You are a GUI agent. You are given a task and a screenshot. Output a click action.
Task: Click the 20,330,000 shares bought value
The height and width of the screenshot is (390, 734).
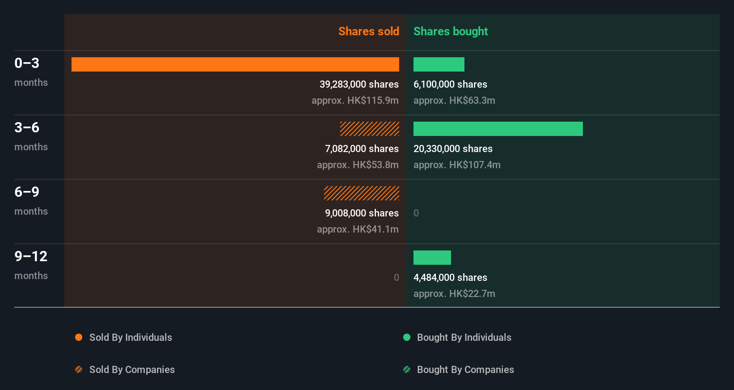(x=453, y=148)
